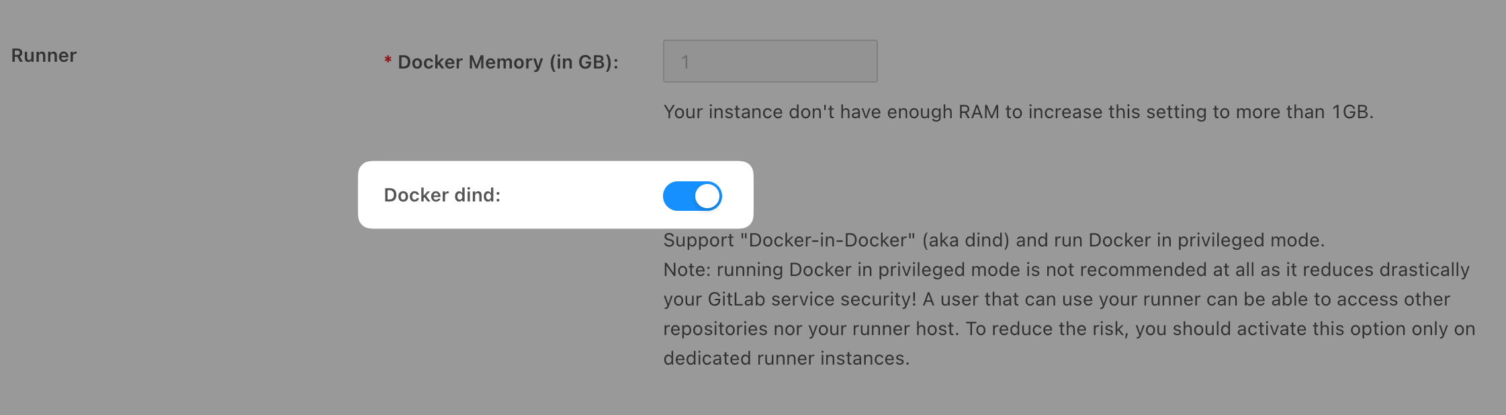Turn off Docker-in-Docker support switch
The width and height of the screenshot is (1506, 415).
tap(692, 195)
